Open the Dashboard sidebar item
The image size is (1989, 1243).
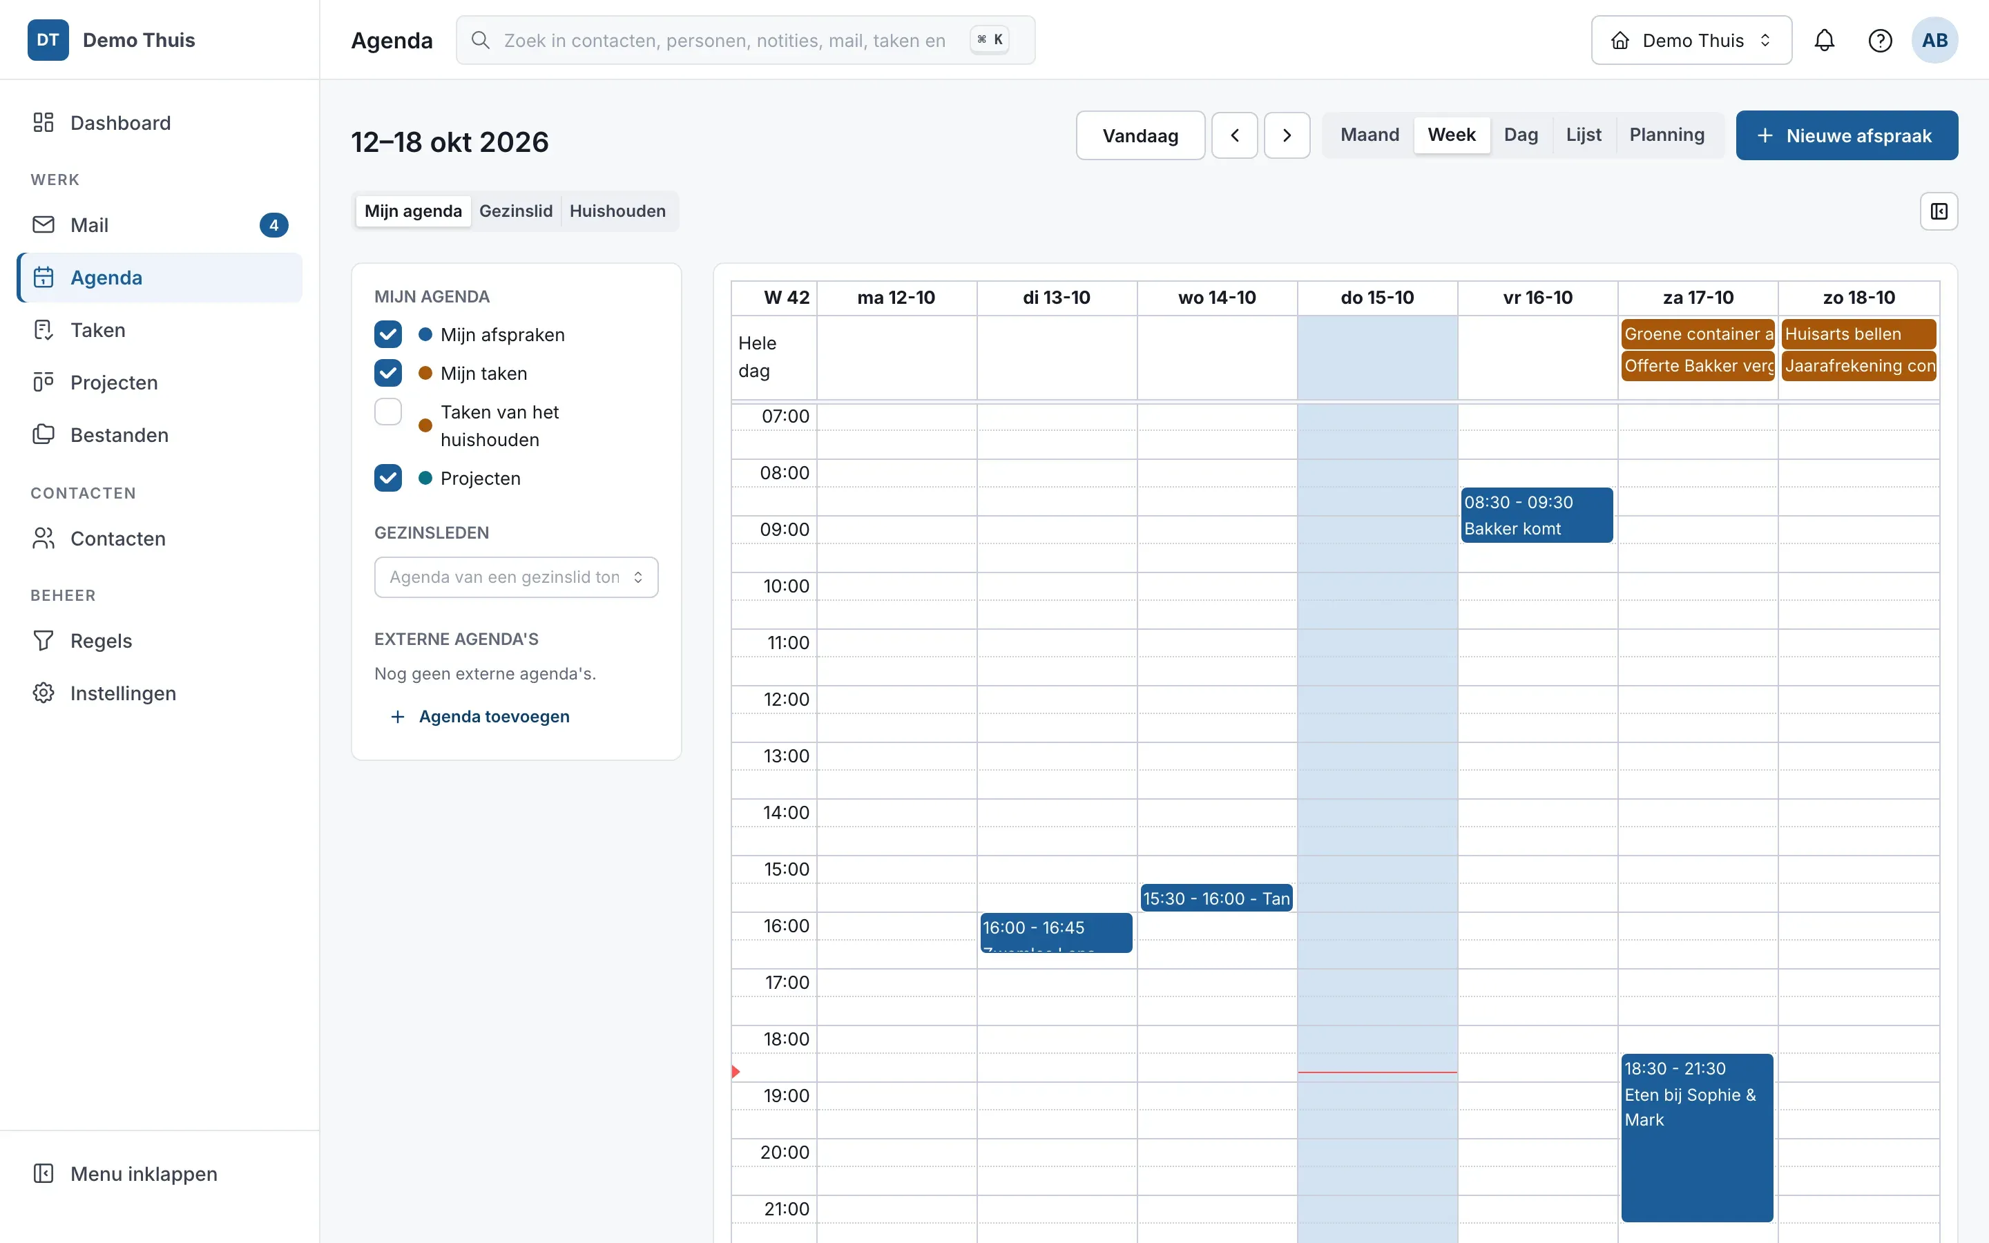(160, 122)
